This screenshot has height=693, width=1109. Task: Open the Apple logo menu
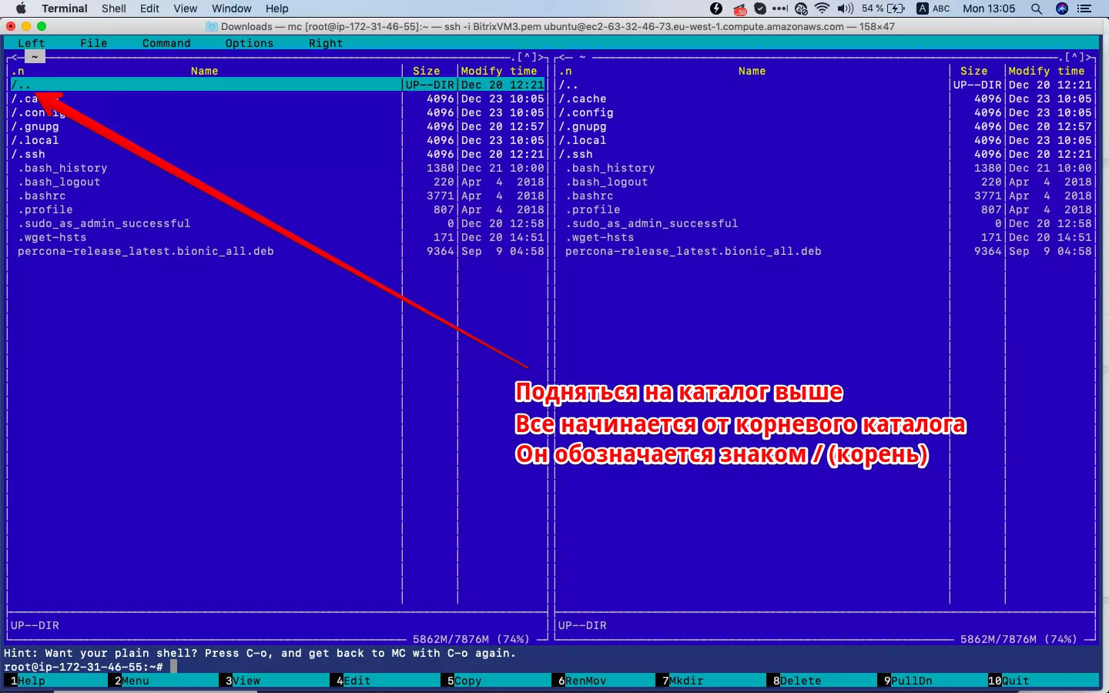tap(21, 8)
